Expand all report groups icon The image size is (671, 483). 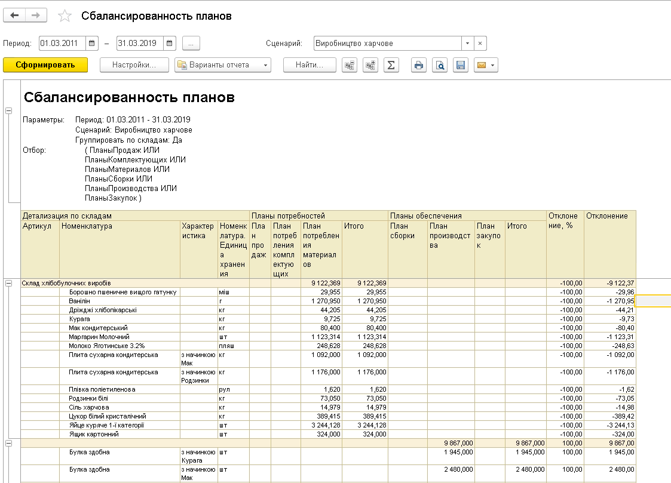click(x=370, y=65)
